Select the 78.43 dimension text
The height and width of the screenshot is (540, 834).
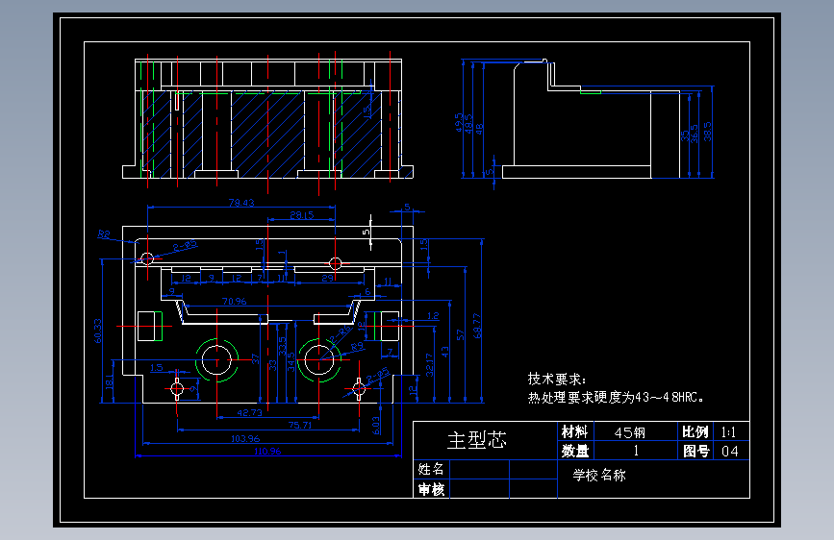(x=241, y=203)
